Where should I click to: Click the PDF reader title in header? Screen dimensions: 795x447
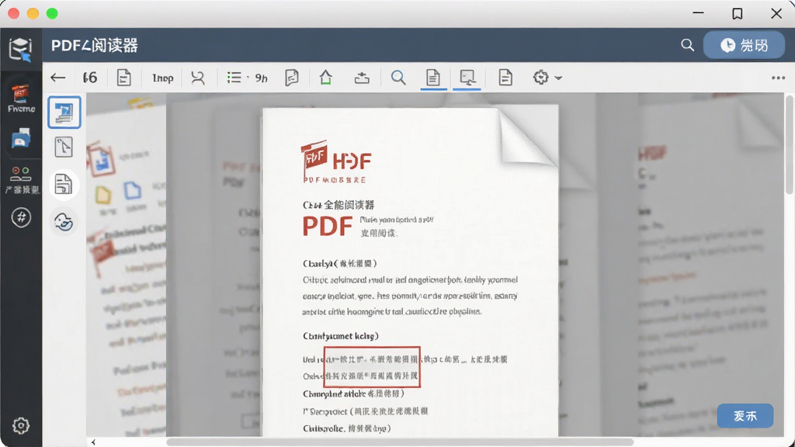click(x=94, y=46)
